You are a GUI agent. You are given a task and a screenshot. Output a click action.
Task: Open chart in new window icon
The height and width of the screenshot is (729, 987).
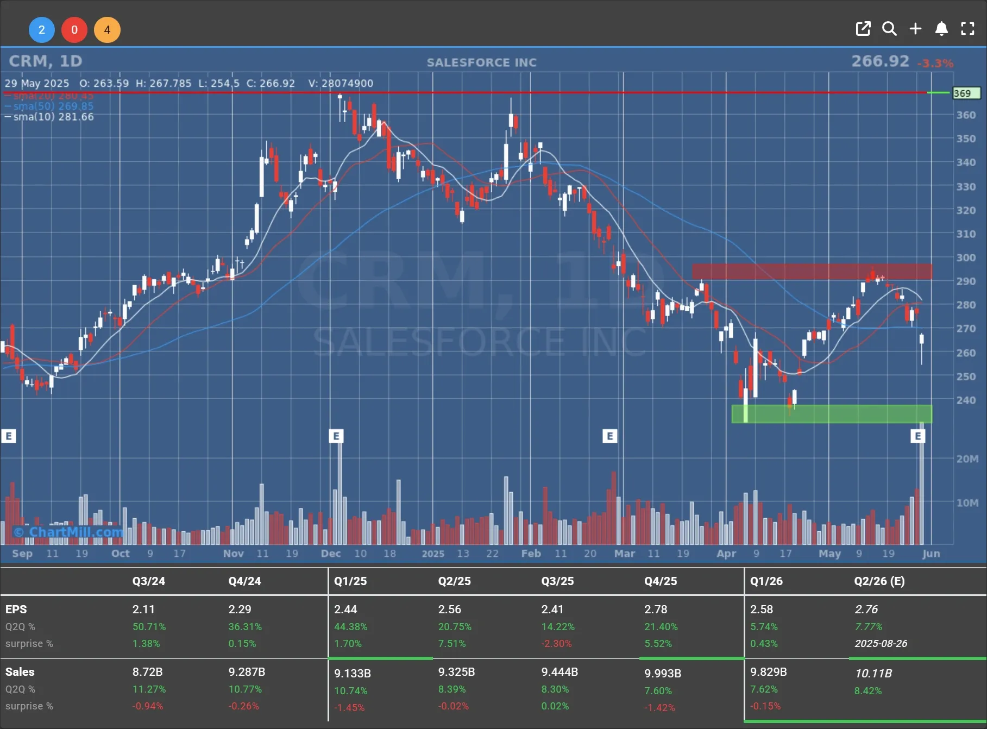coord(863,29)
